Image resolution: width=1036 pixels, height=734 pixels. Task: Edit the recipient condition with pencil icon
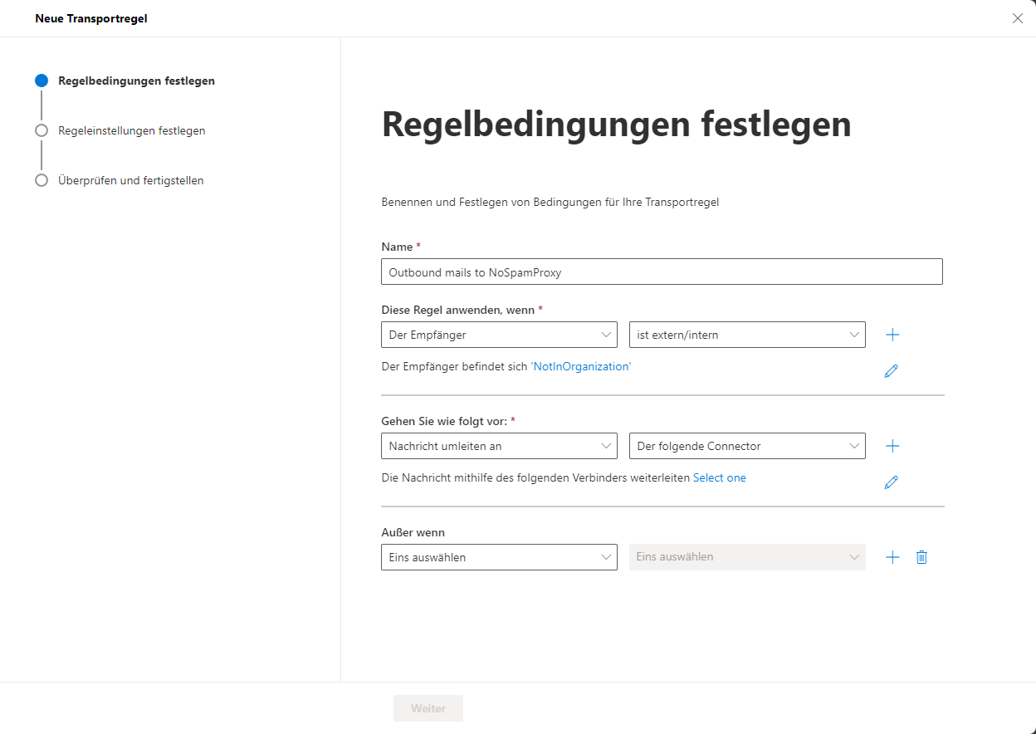click(892, 371)
